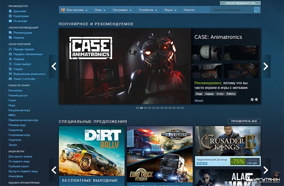This screenshot has width=284, height=186.
Task: Open the Для одного игрока tag
Action: (x=20, y=156)
